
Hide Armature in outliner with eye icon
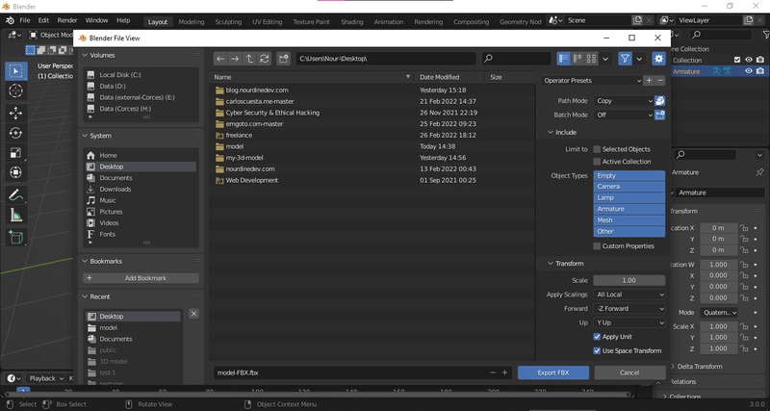(x=749, y=71)
